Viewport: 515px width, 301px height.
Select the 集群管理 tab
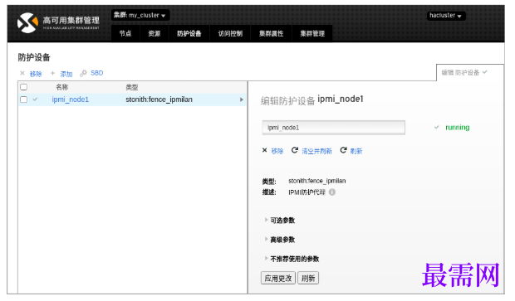[312, 33]
